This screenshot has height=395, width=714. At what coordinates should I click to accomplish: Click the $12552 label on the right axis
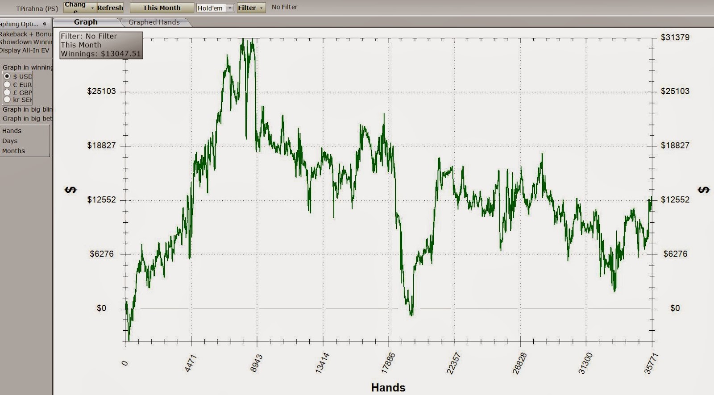click(675, 200)
